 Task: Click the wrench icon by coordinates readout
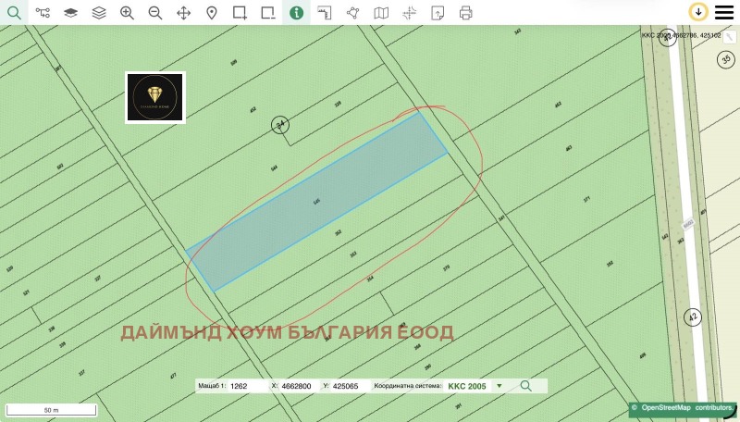pos(730,37)
